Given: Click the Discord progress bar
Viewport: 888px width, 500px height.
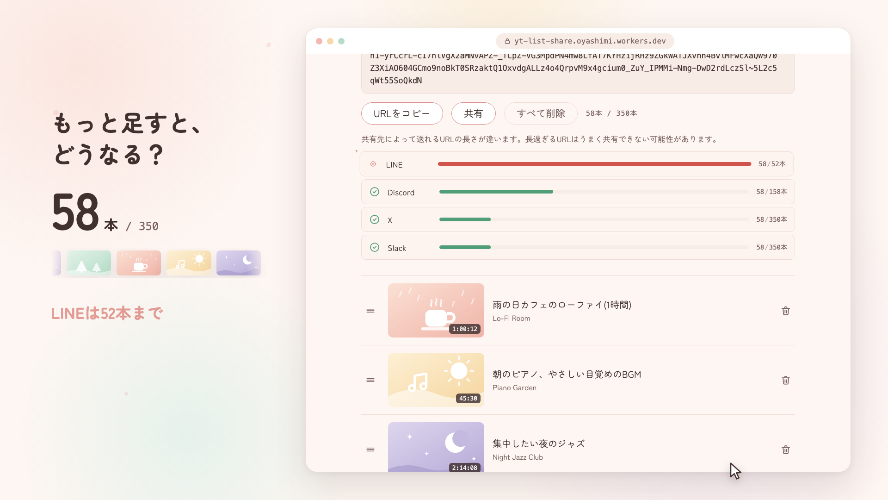Looking at the screenshot, I should pos(594,192).
